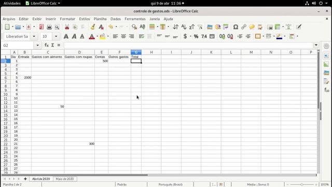Open the Function Wizard fx icon
The height and width of the screenshot is (187, 332).
click(46, 45)
